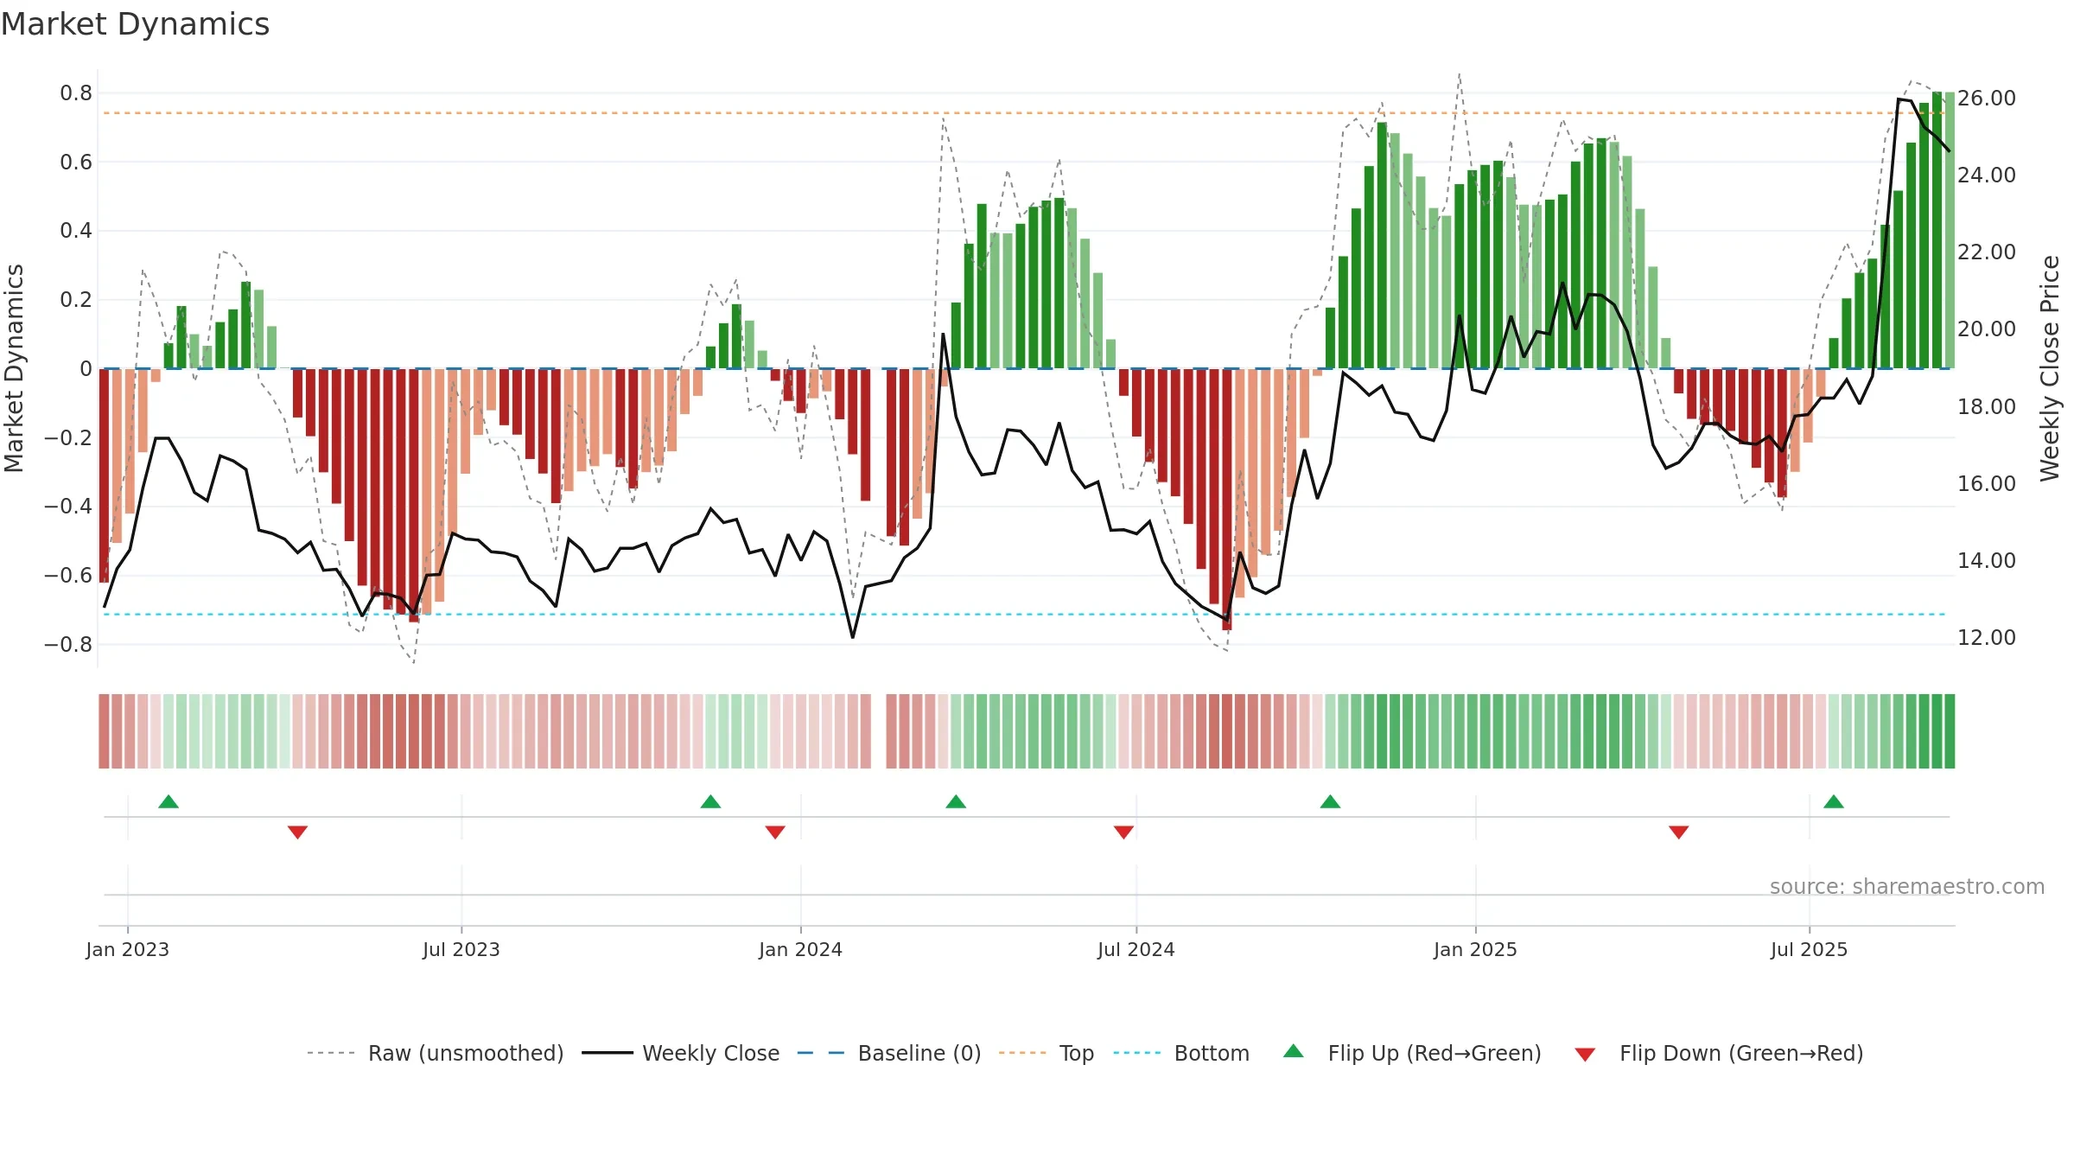Hide the Top threshold line via legend
Viewport: 2074px width, 1167px height.
[x=1047, y=1053]
